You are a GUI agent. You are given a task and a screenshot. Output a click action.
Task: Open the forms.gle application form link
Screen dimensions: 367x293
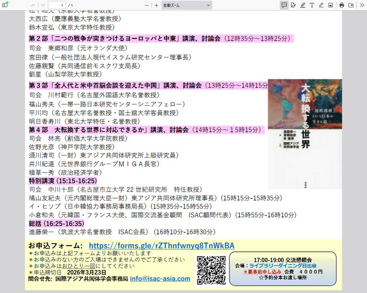point(161,245)
